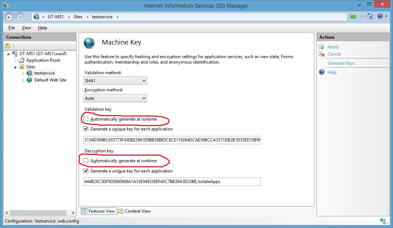Click the Validation key text field
393x228 pixels.
click(172, 140)
